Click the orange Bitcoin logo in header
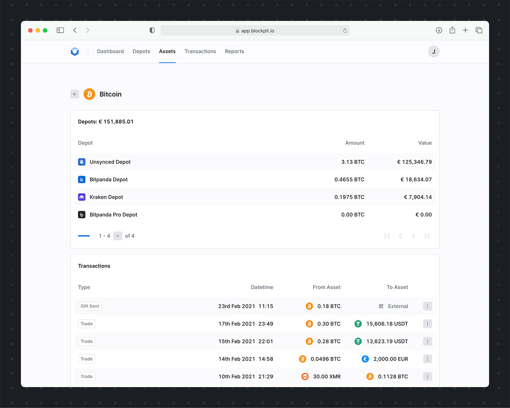Screen dimensions: 510x408 click(x=89, y=94)
